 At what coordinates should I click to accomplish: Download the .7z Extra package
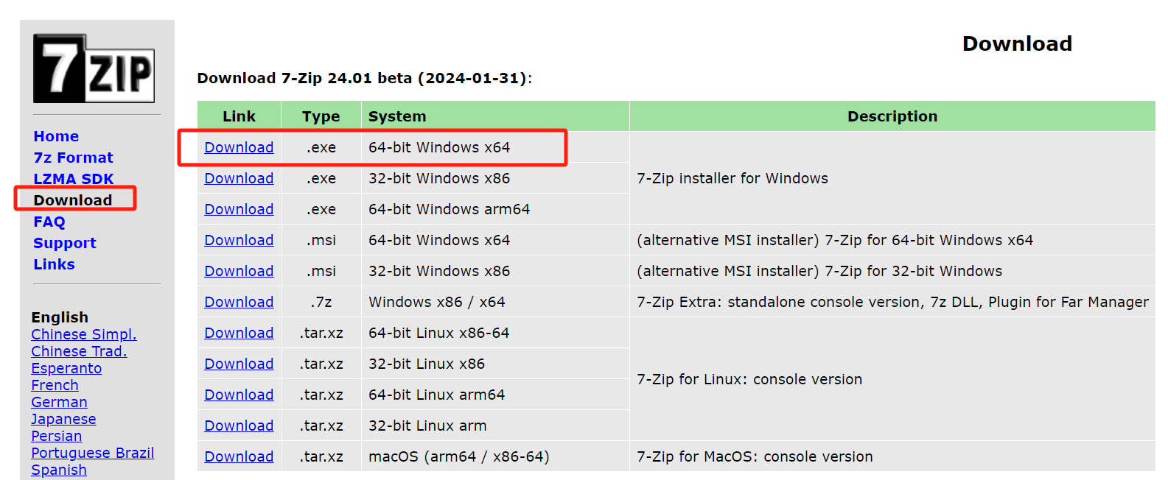pos(239,302)
